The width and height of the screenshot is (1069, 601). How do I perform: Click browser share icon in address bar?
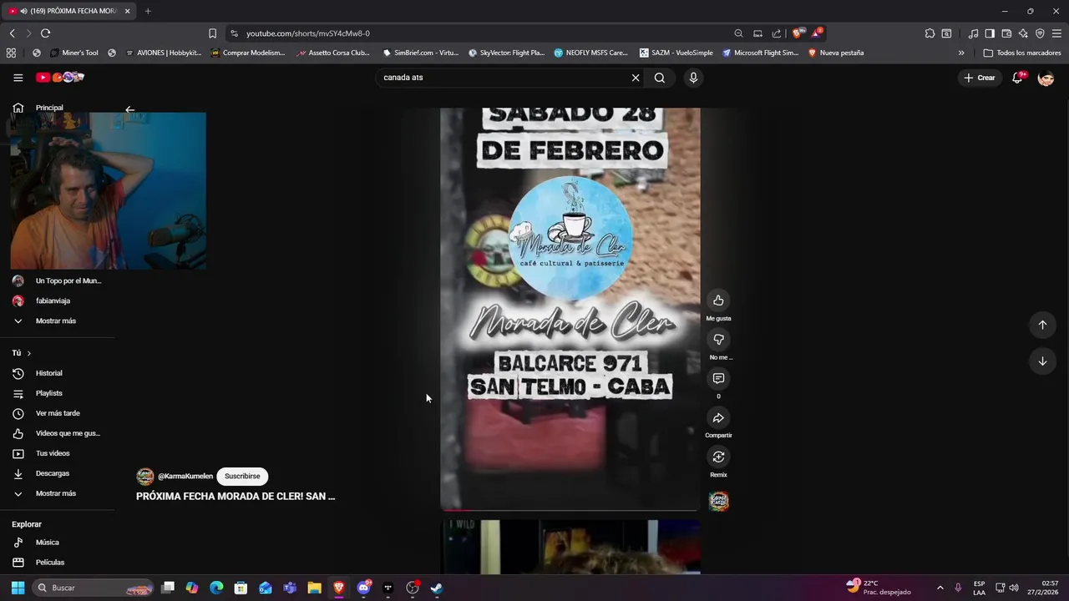(777, 33)
